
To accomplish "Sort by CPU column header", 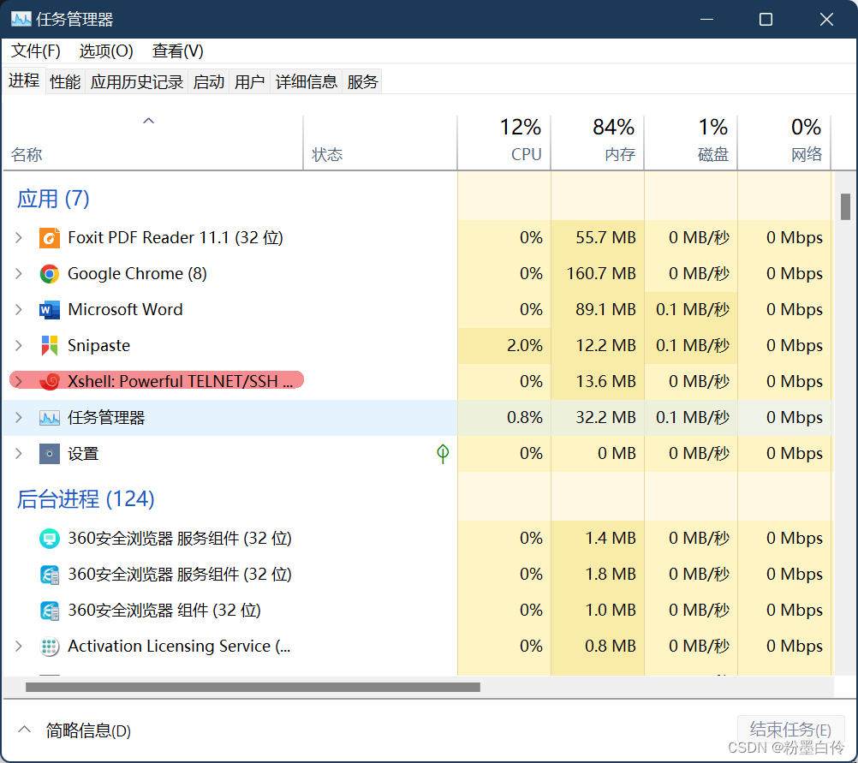I will point(504,142).
